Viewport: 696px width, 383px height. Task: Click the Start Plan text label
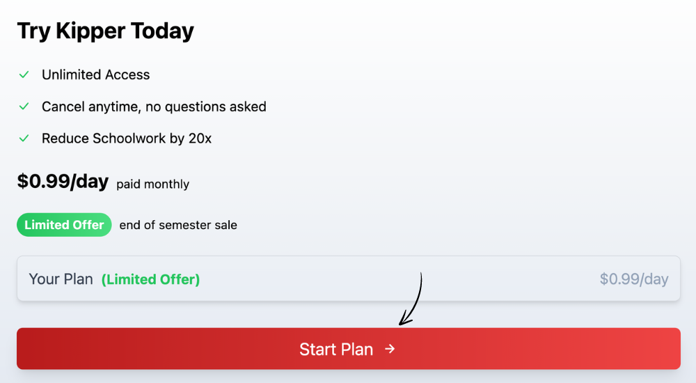(336, 350)
